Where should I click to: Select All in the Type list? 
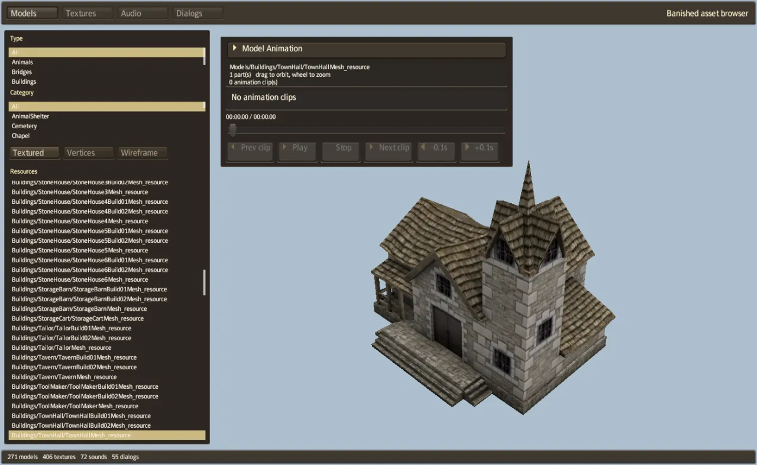(106, 53)
